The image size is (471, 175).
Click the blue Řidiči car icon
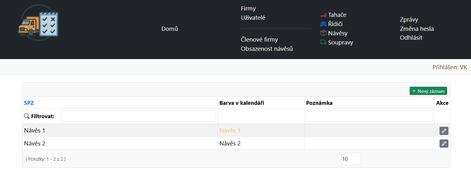point(323,24)
